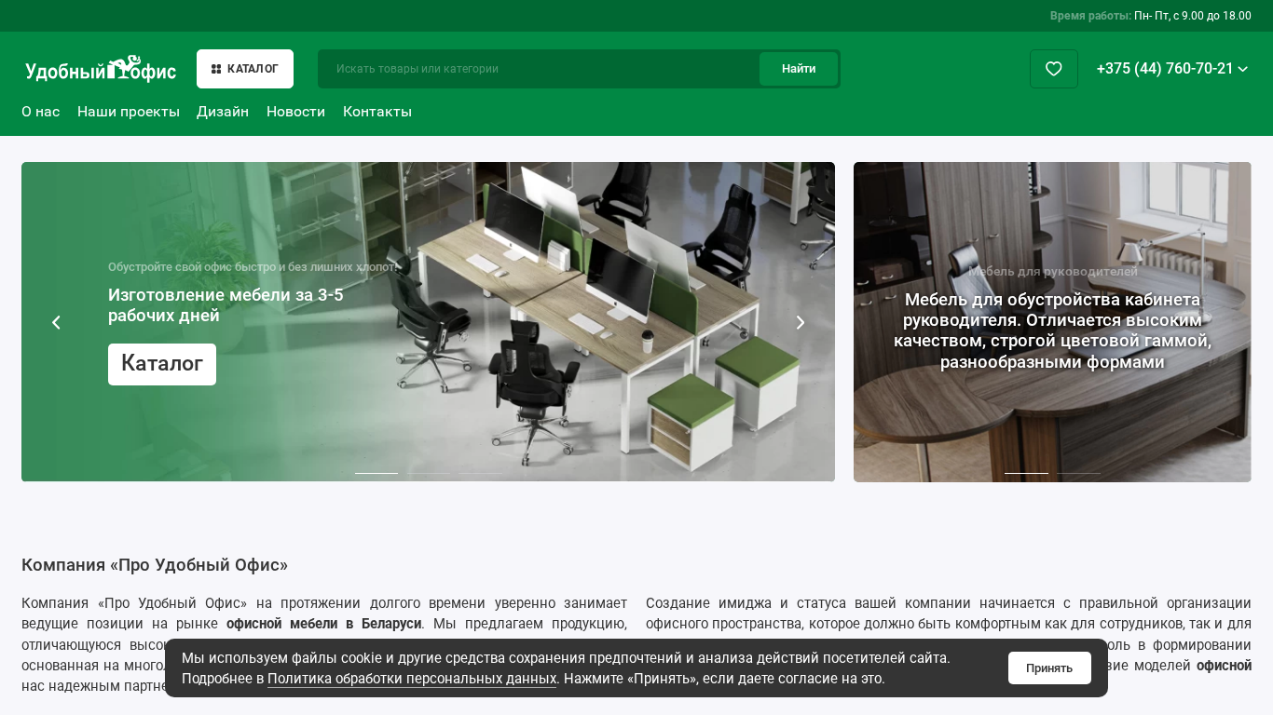Viewport: 1273px width, 715px height.
Task: Go to Наши проекты
Action: click(129, 112)
